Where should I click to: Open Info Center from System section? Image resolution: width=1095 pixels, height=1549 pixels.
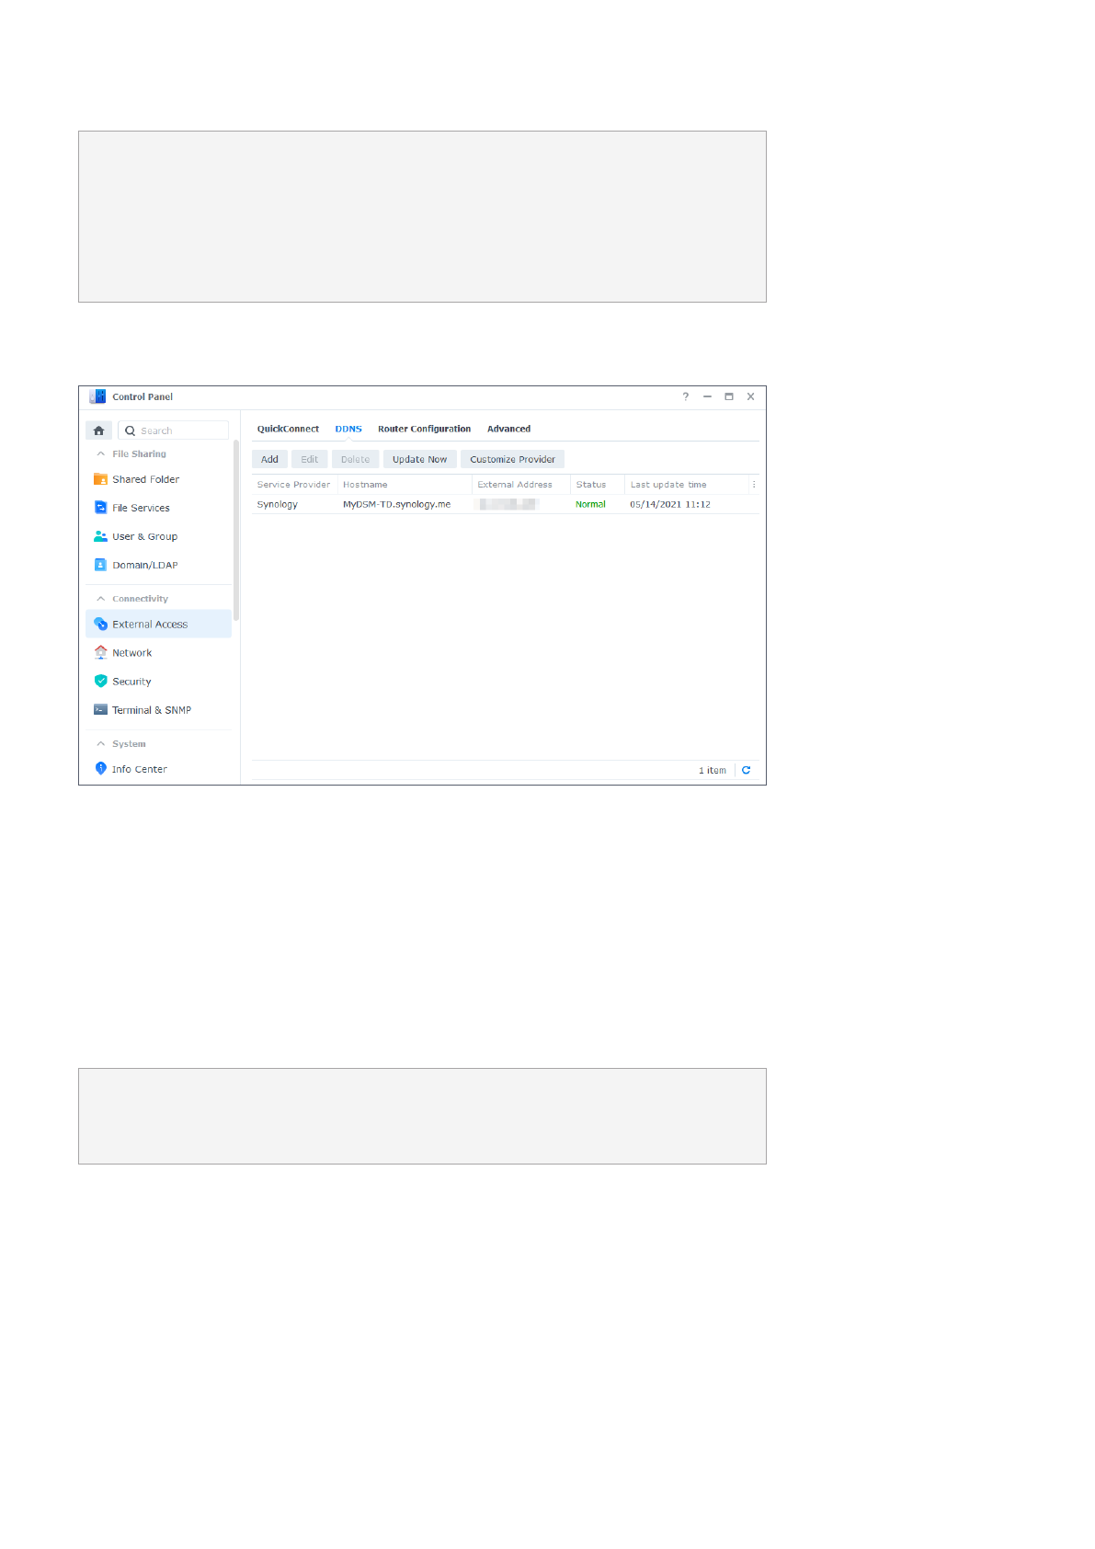[139, 769]
